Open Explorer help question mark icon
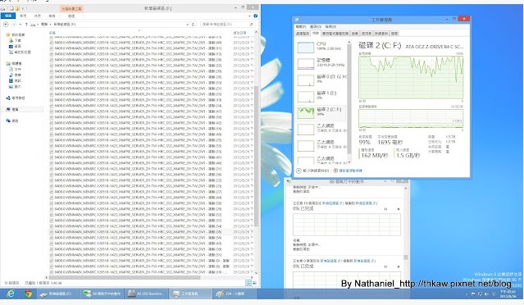Screen dimensions: 524x305 coord(255,16)
